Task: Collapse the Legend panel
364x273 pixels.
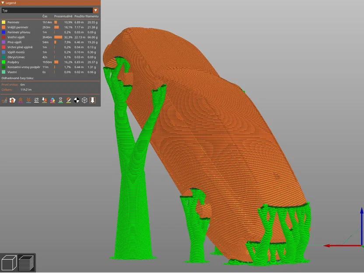Action: 3,2
